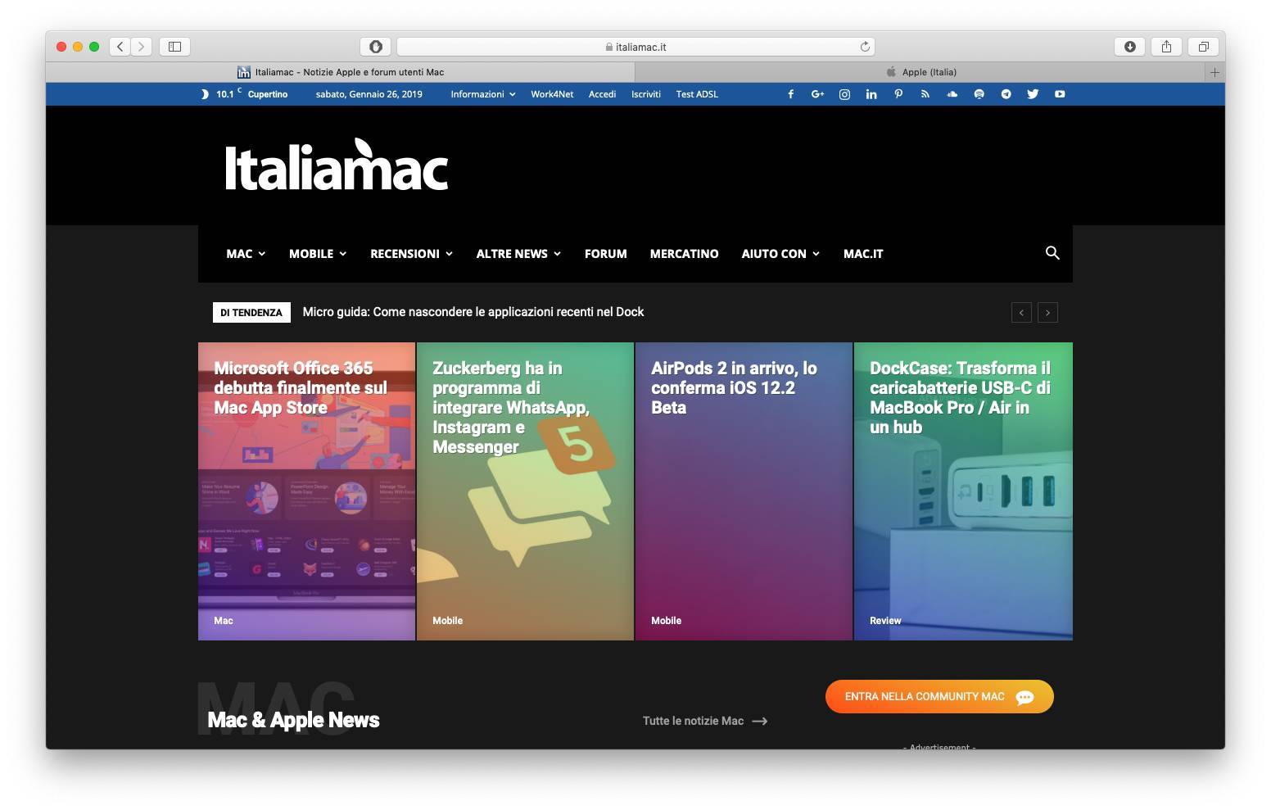Click the italiamac.it address bar
1271x810 pixels.
tap(635, 47)
